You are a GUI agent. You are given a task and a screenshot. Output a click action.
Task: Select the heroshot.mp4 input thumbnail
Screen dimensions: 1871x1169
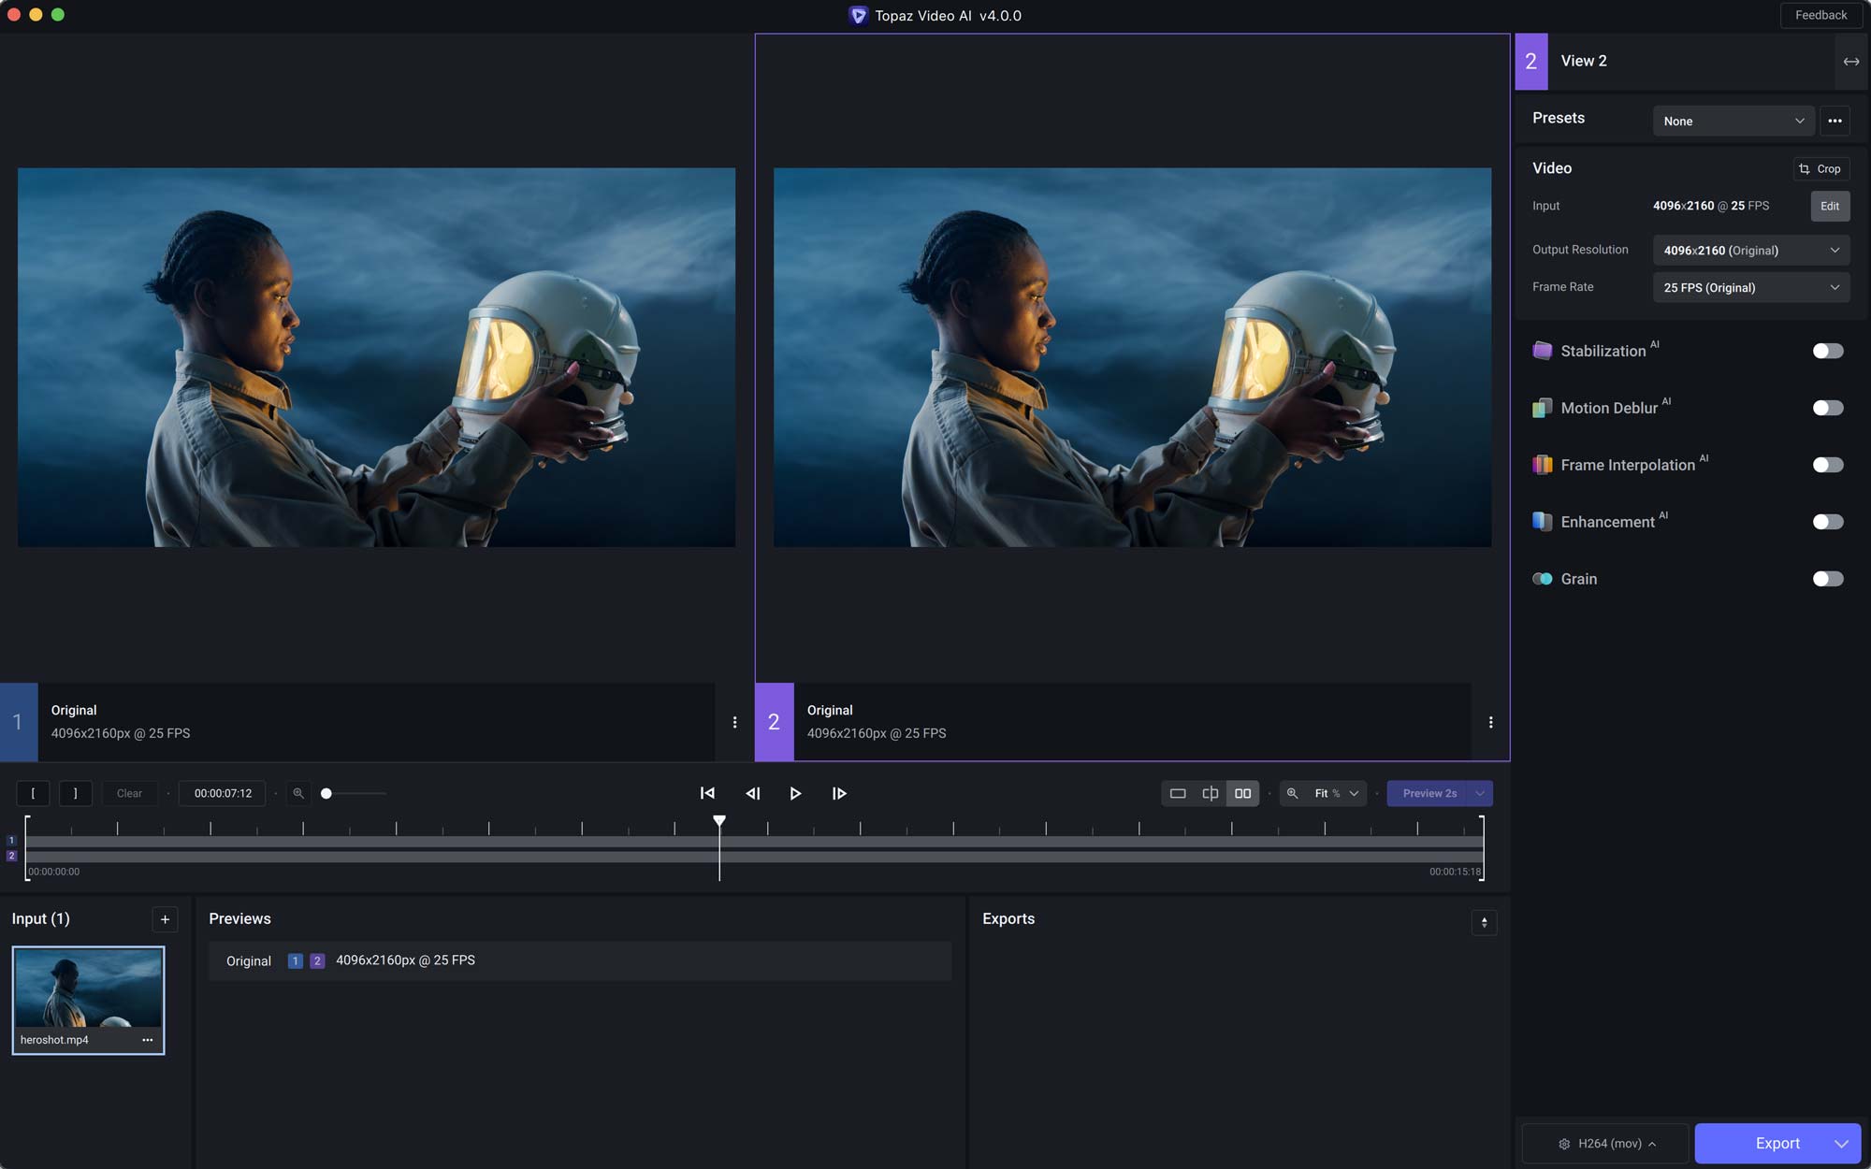tap(88, 991)
